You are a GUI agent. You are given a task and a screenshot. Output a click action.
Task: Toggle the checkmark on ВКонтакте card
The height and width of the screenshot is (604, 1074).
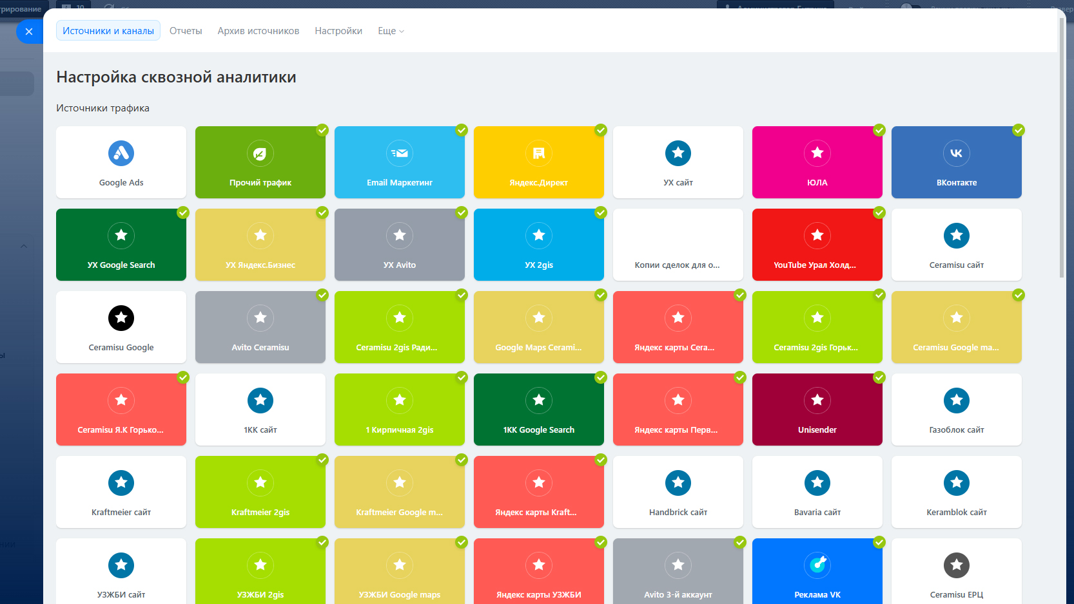[1019, 130]
